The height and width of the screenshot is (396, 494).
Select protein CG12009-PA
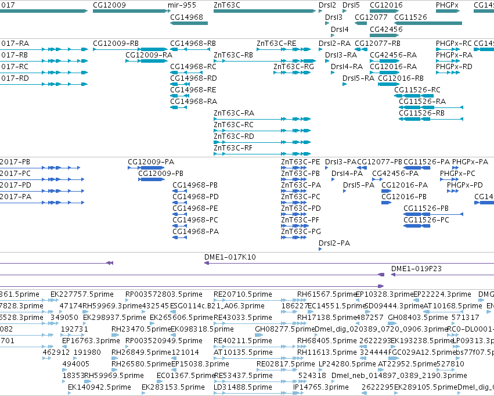151,162
